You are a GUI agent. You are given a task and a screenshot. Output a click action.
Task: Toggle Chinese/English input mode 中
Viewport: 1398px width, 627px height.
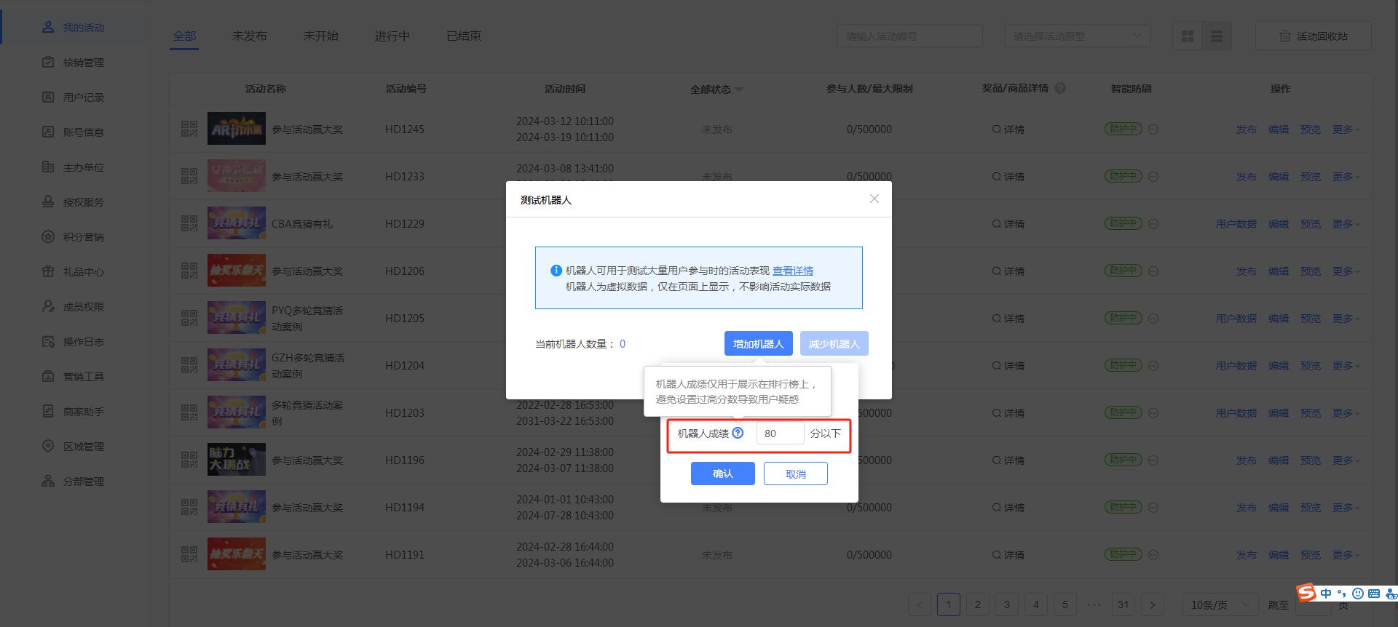(1326, 594)
